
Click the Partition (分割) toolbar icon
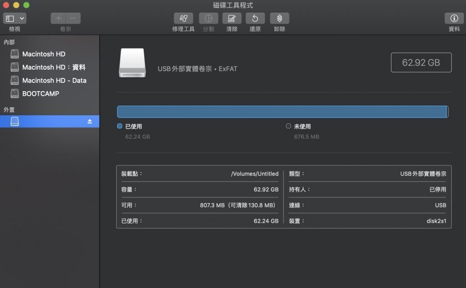[208, 18]
